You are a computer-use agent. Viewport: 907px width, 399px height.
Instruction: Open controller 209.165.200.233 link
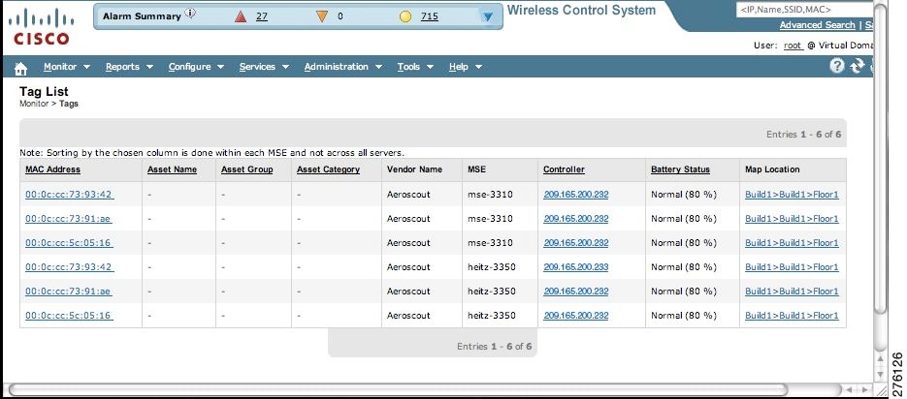point(575,267)
